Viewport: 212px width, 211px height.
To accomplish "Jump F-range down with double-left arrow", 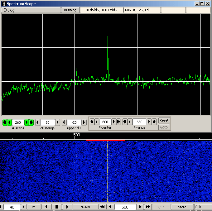I will click(x=125, y=122).
